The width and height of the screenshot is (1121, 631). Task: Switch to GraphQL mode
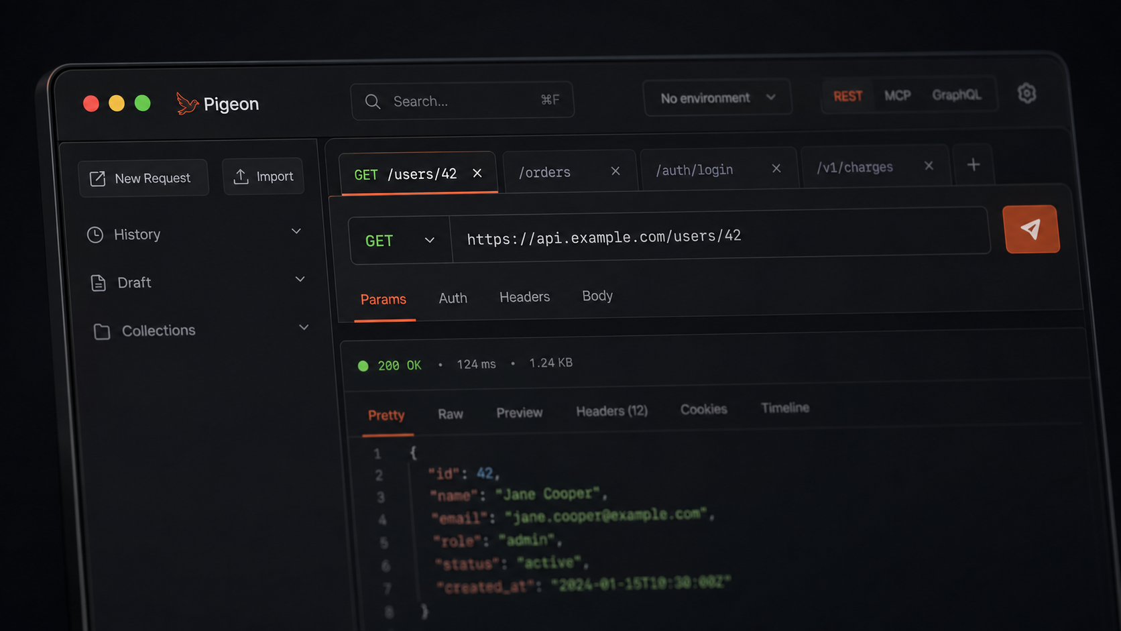pos(957,95)
